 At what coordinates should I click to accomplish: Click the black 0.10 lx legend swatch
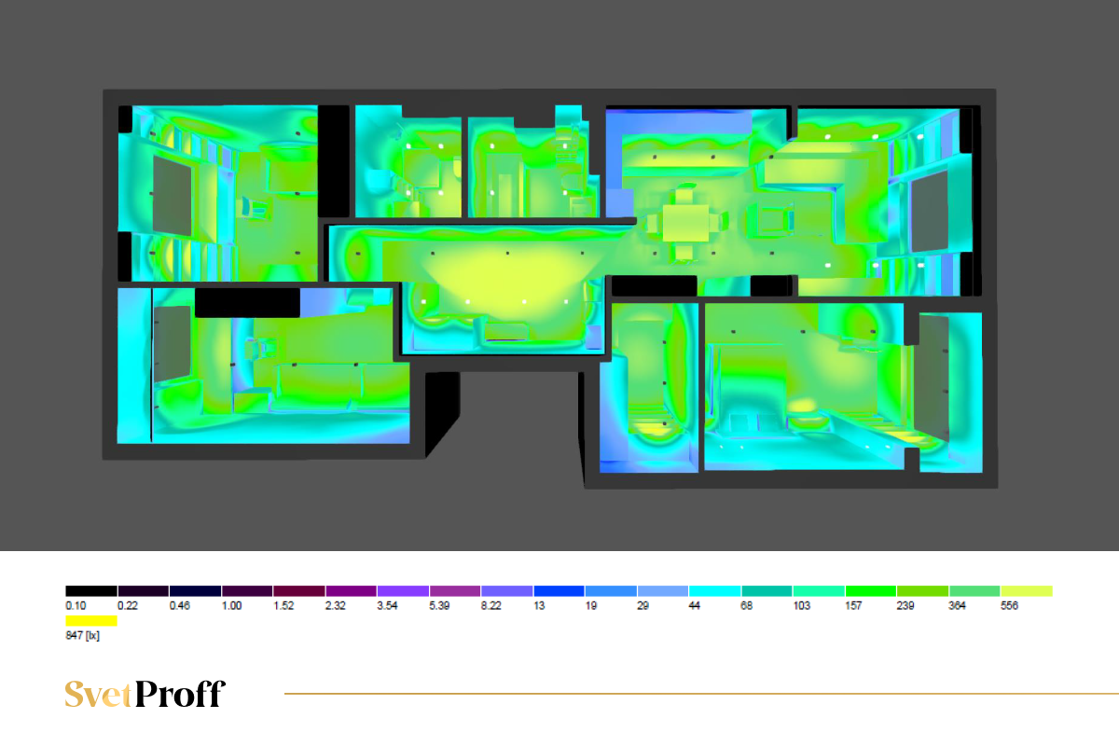[x=91, y=591]
